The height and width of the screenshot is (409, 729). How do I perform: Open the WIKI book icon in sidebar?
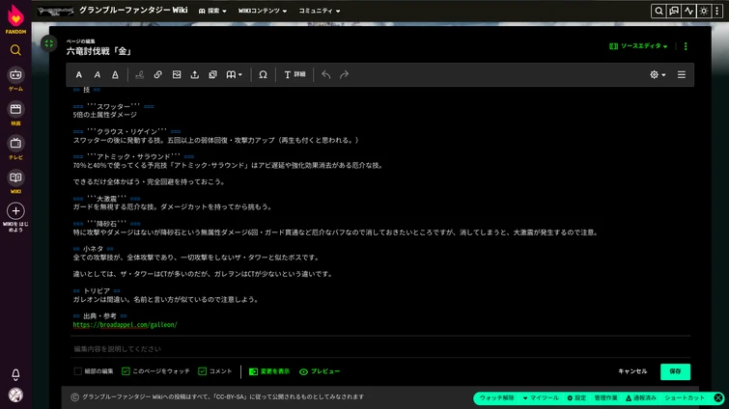point(15,181)
